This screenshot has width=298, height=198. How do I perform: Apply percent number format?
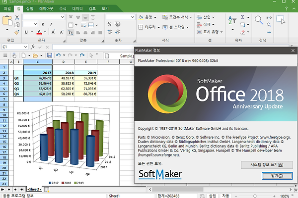click(x=109, y=24)
